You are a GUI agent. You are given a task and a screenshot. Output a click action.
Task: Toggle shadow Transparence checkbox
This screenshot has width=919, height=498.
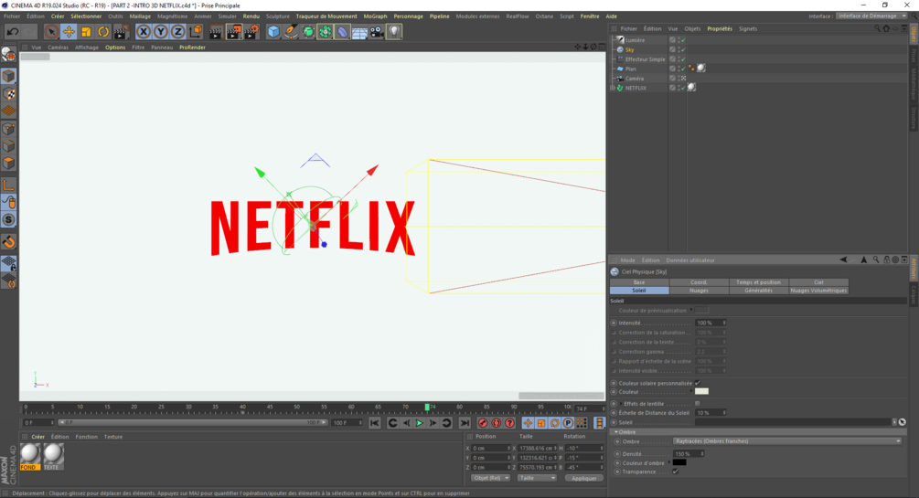pyautogui.click(x=676, y=472)
